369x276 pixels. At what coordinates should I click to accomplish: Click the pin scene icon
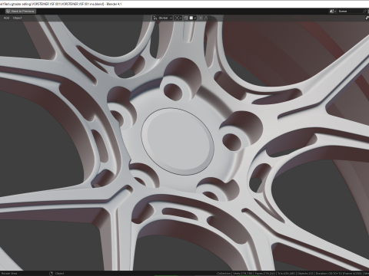click(365, 11)
